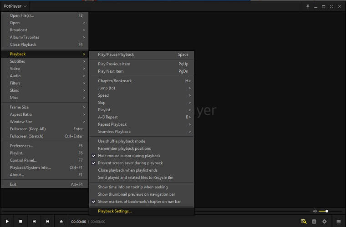
Task: Select Play Next Item
Action: click(x=142, y=71)
